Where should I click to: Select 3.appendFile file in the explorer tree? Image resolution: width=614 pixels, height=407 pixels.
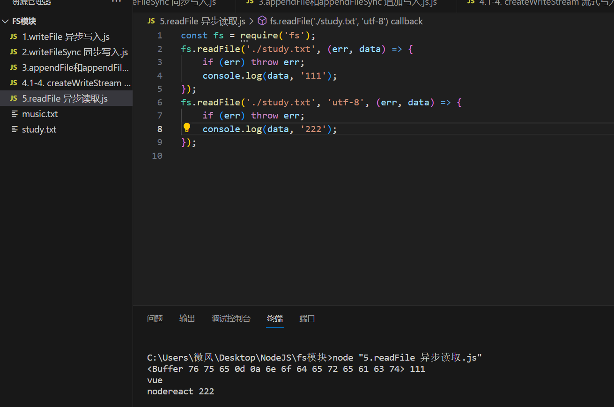pyautogui.click(x=75, y=67)
